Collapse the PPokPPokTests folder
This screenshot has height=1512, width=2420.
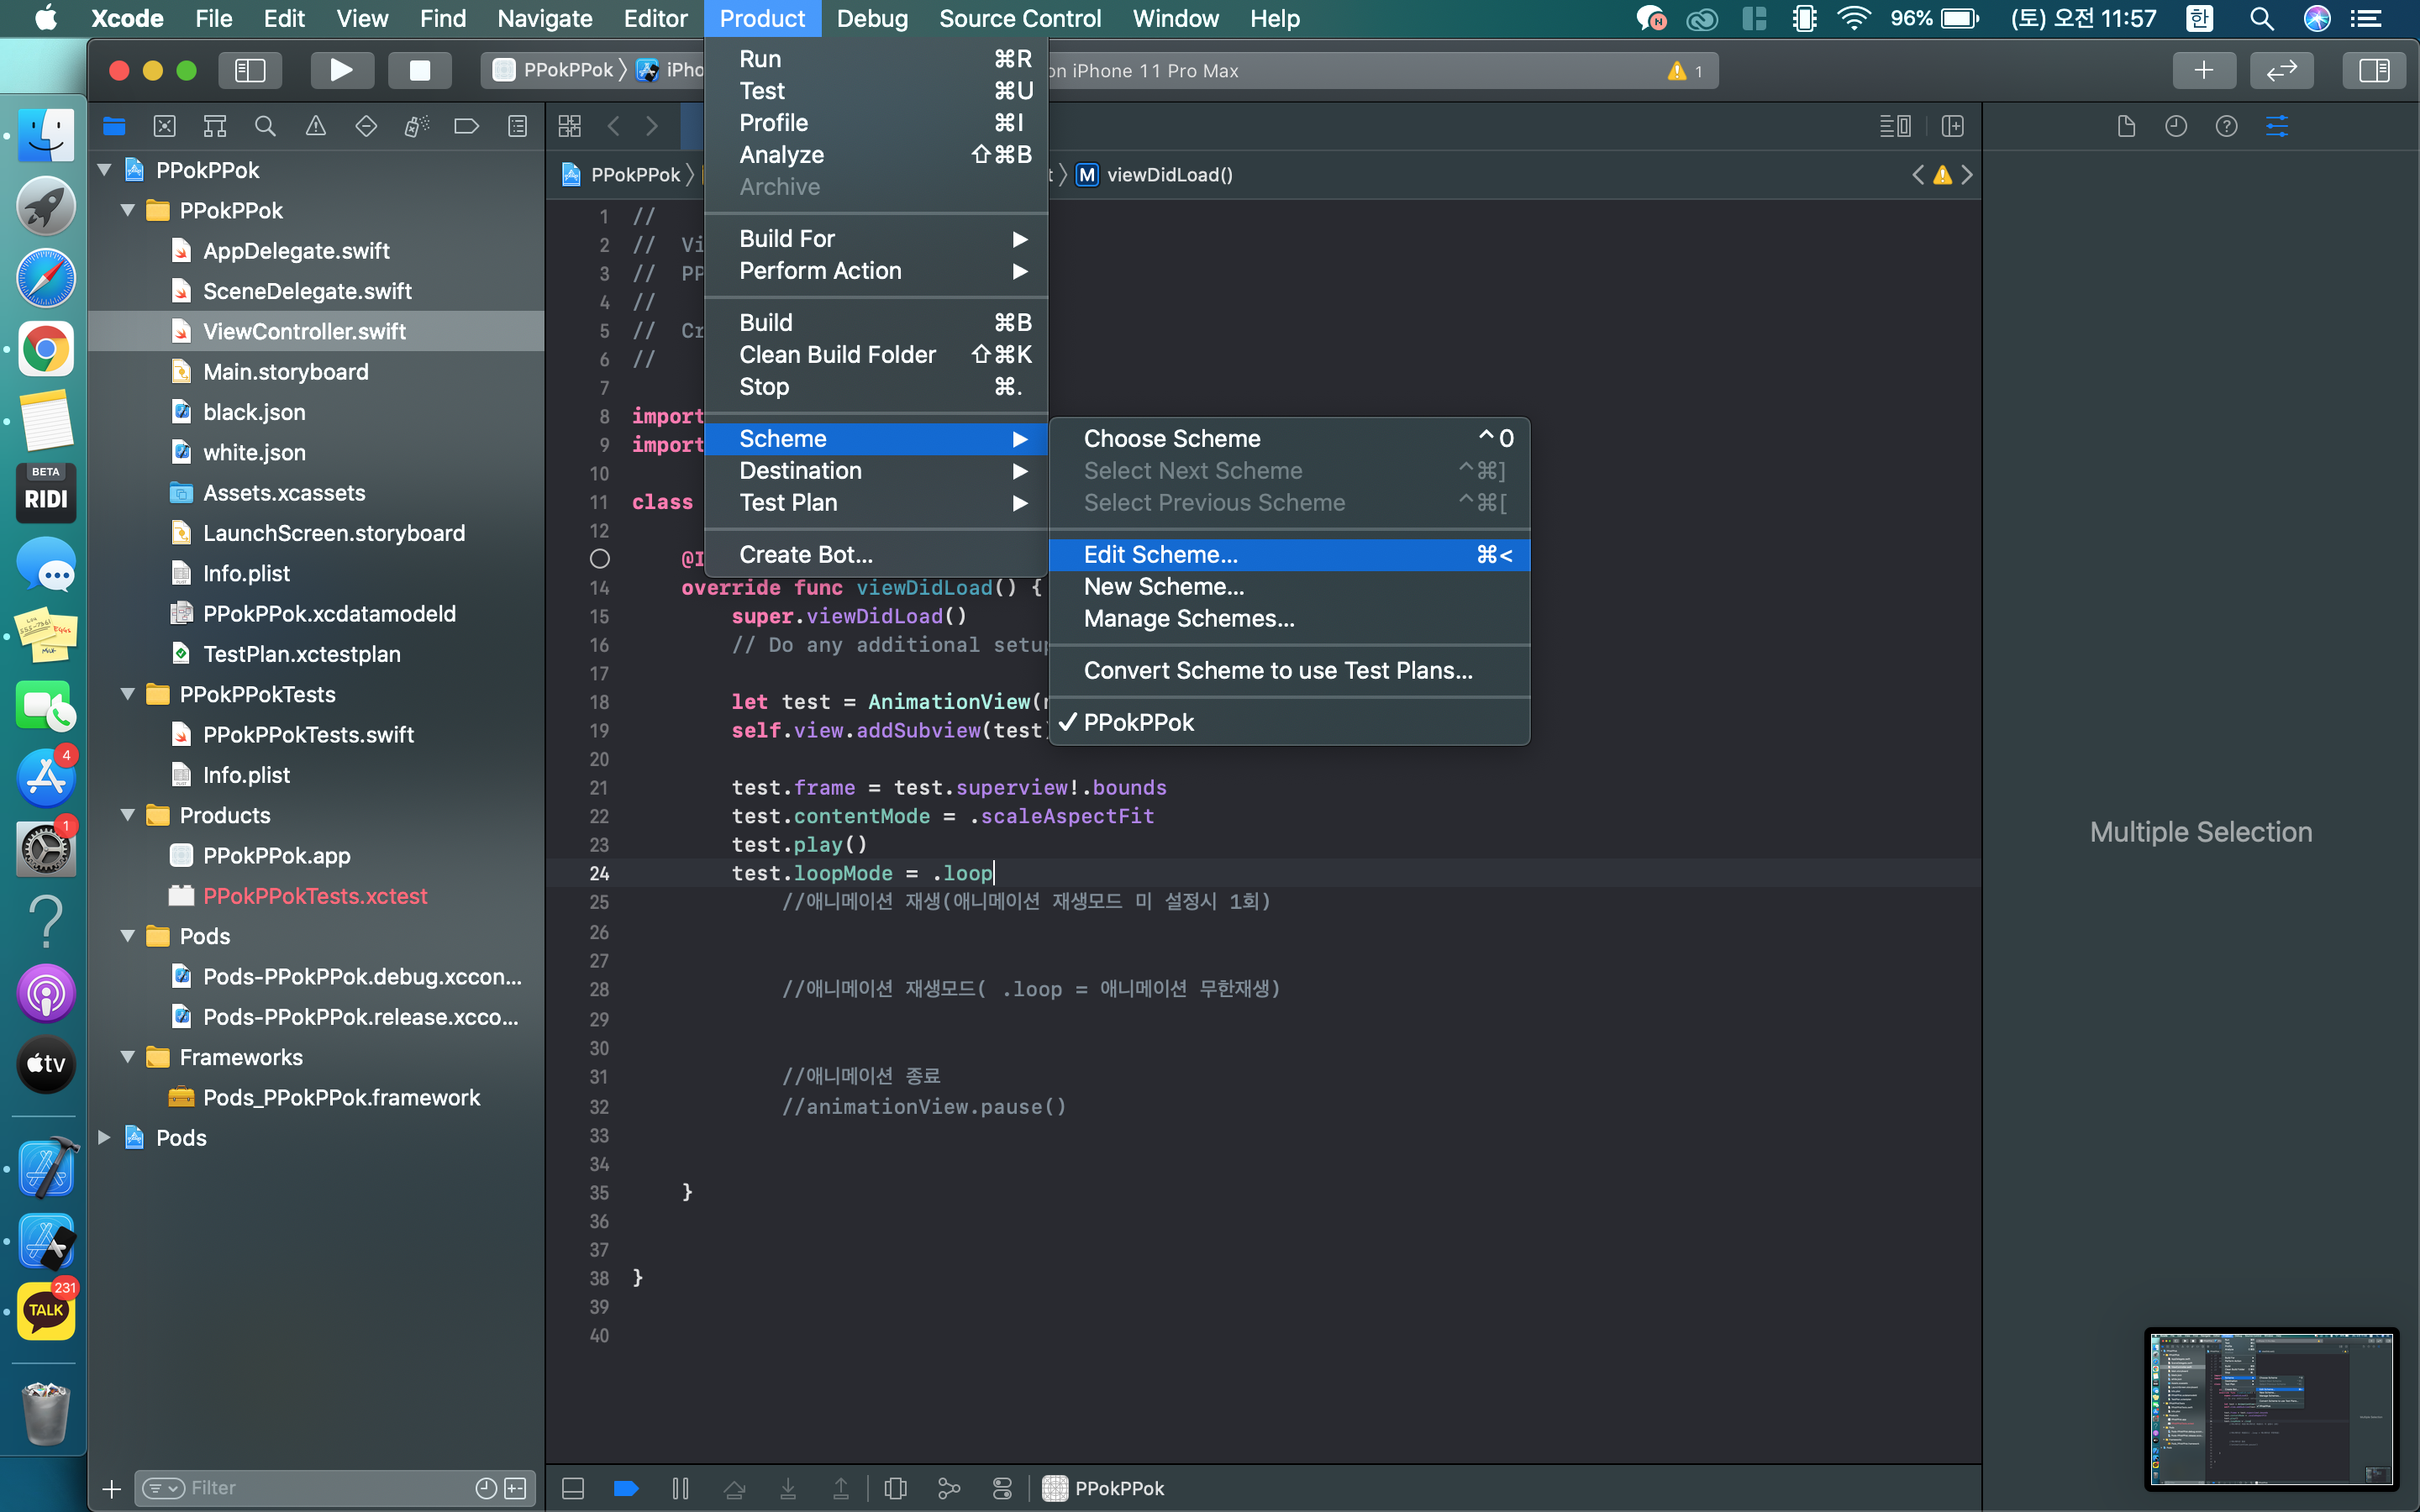[128, 694]
